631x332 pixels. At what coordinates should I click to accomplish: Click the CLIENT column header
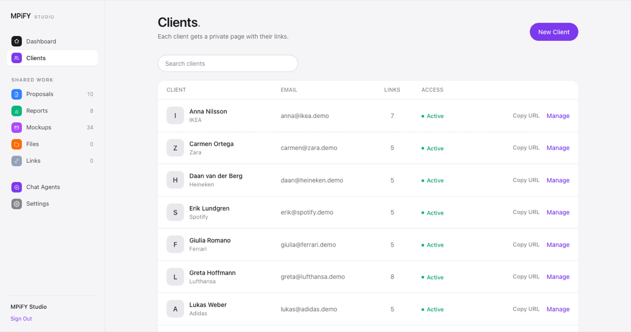pyautogui.click(x=176, y=90)
